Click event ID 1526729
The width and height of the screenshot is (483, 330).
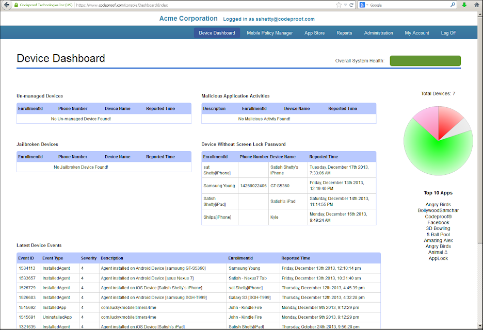tap(27, 288)
